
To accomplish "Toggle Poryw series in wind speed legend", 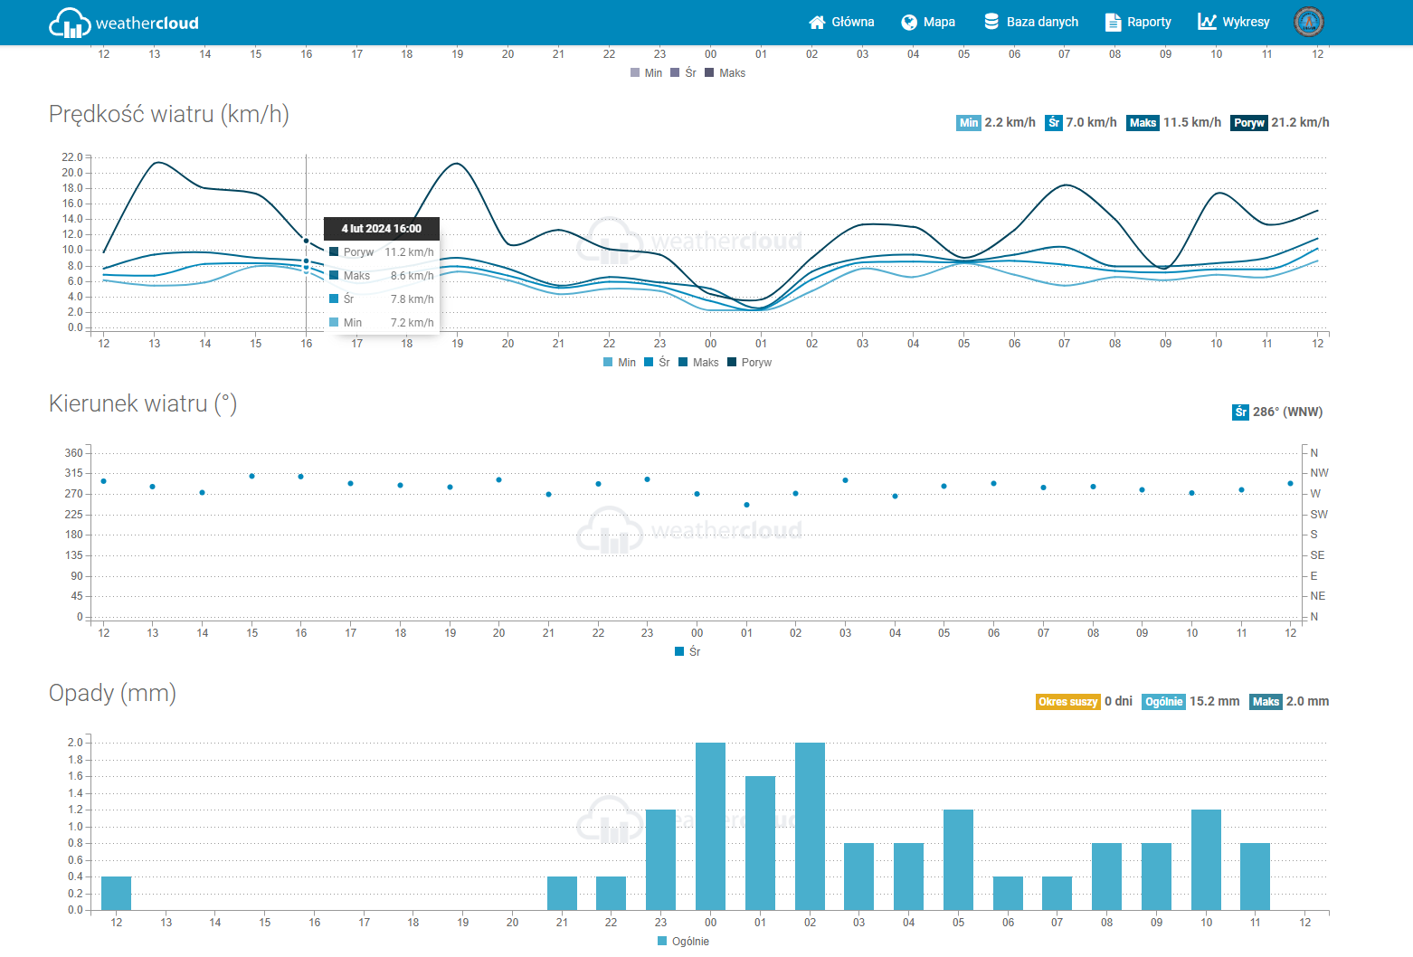I will click(749, 363).
